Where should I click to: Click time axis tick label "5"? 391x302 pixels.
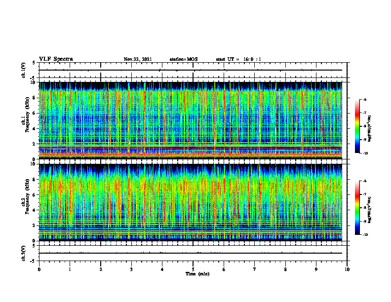tap(193, 269)
